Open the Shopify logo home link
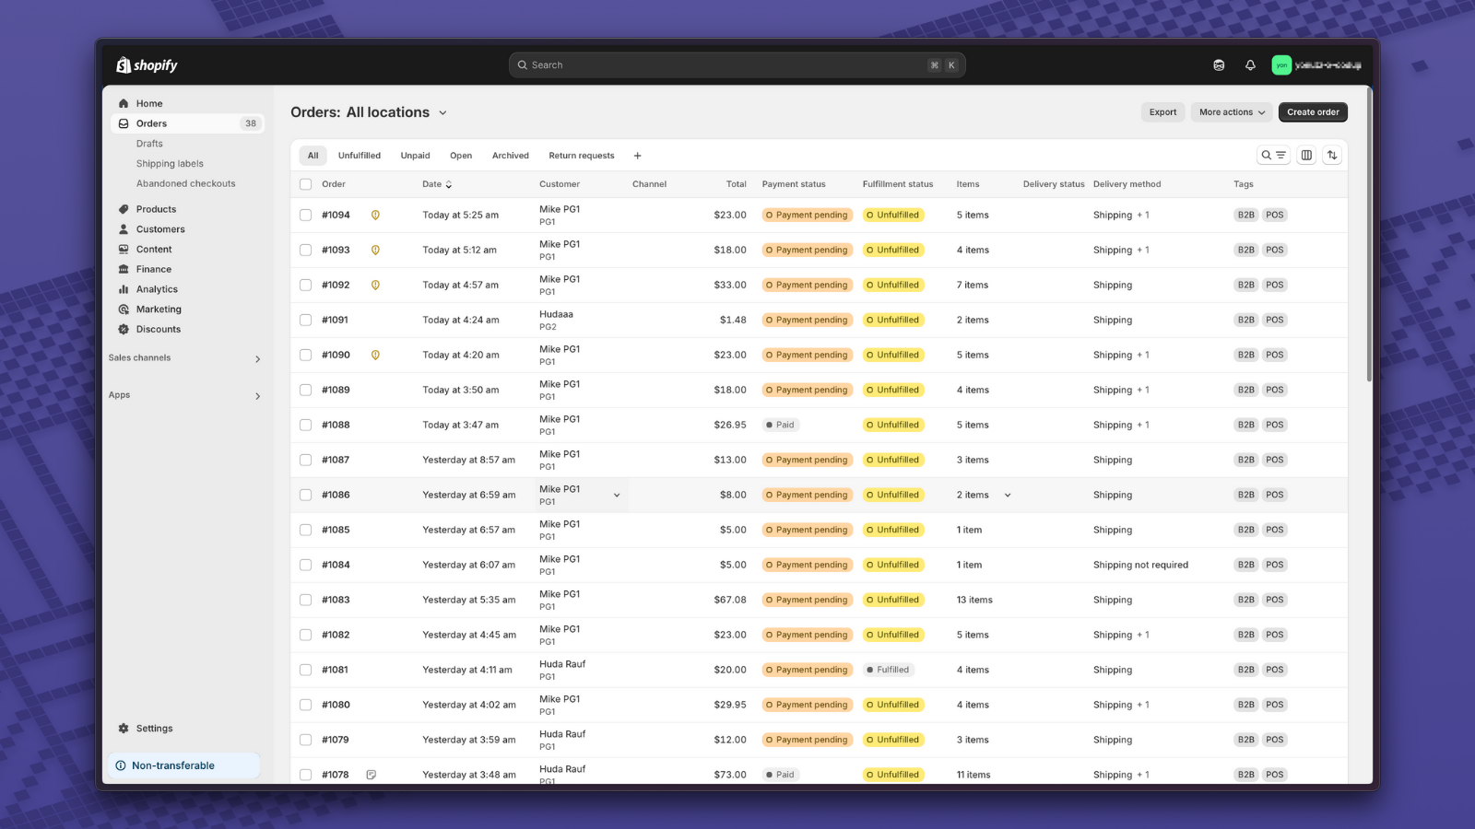1475x829 pixels. tap(147, 65)
